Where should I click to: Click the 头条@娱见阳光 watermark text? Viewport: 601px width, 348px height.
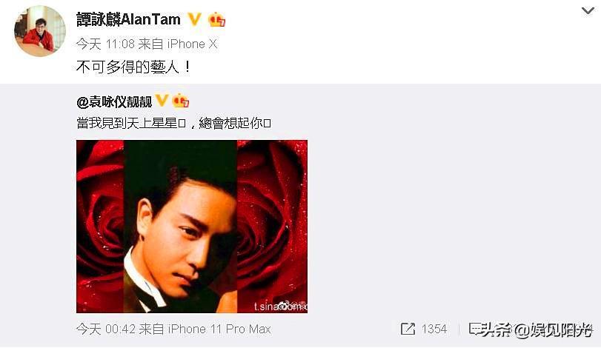[x=535, y=329]
